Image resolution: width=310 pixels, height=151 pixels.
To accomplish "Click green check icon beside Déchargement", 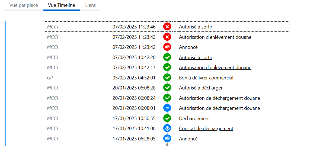I will [x=167, y=118].
